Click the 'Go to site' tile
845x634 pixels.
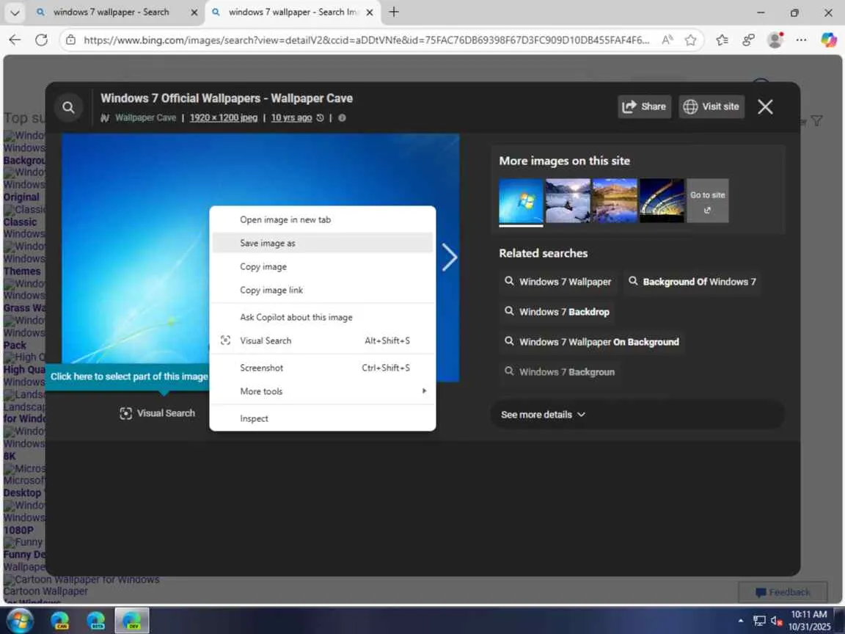[x=708, y=201]
